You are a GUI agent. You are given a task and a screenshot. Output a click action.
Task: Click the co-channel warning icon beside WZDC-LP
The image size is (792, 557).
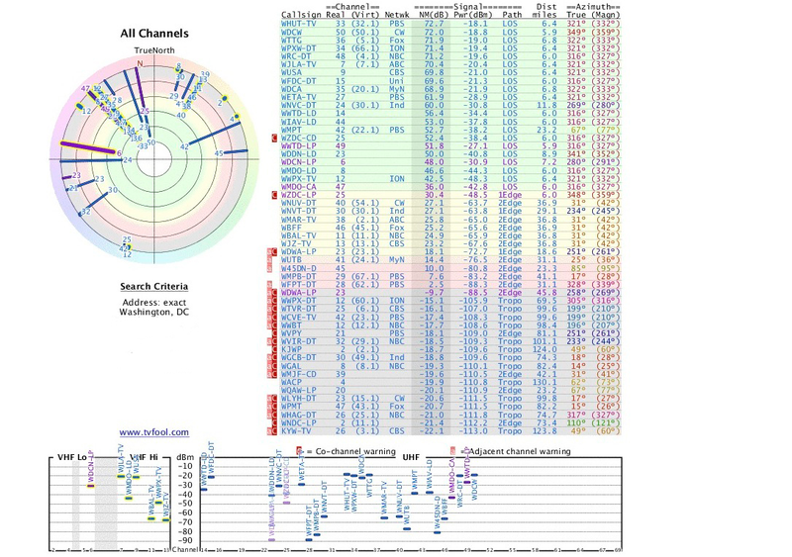[x=274, y=195]
